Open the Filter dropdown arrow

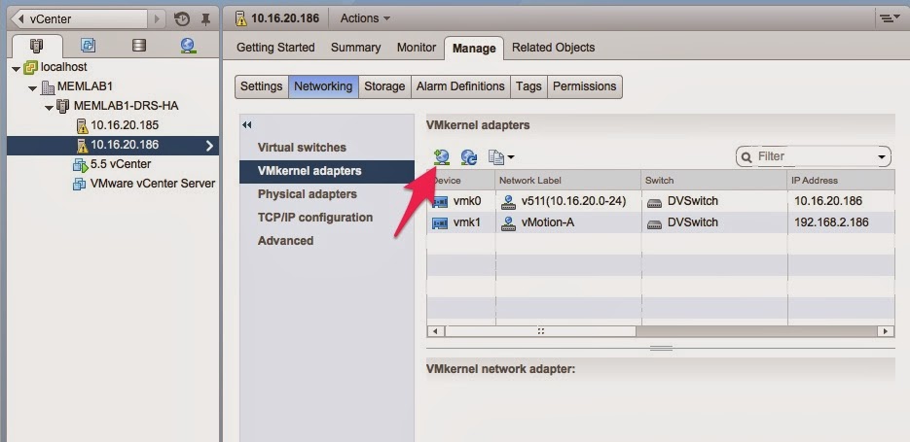click(x=882, y=157)
